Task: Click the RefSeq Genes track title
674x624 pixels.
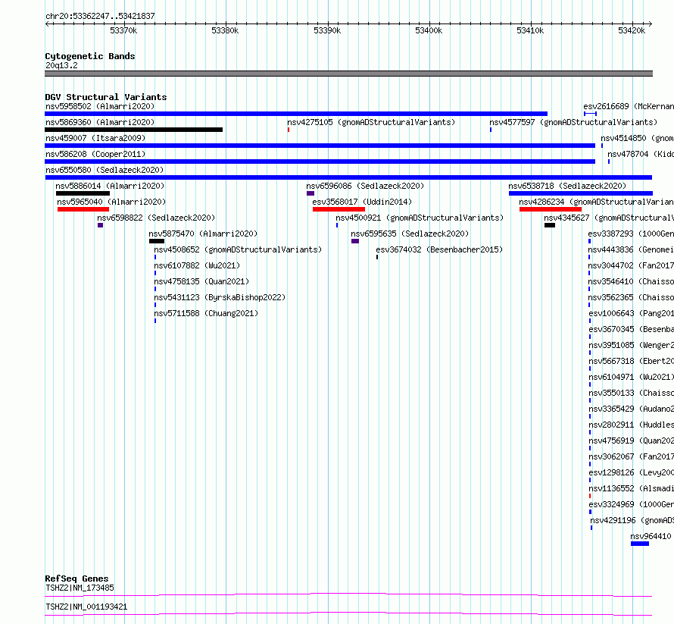Action: click(76, 579)
